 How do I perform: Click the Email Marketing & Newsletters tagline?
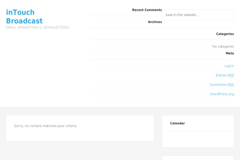37,28
